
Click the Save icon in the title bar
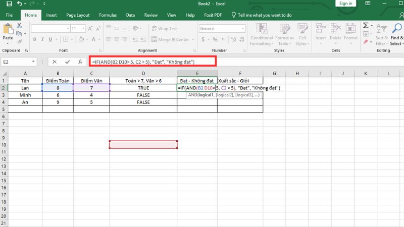tap(9, 4)
